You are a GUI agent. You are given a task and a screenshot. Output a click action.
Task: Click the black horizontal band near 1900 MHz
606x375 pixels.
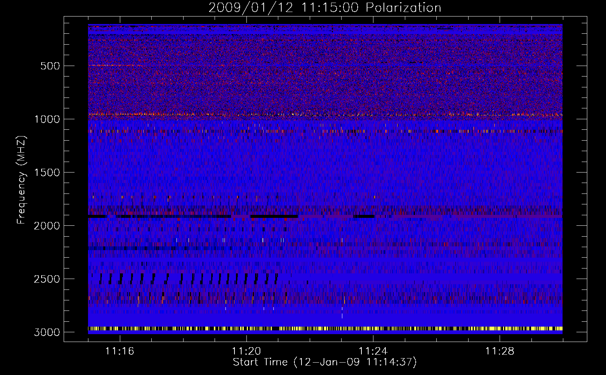point(231,216)
